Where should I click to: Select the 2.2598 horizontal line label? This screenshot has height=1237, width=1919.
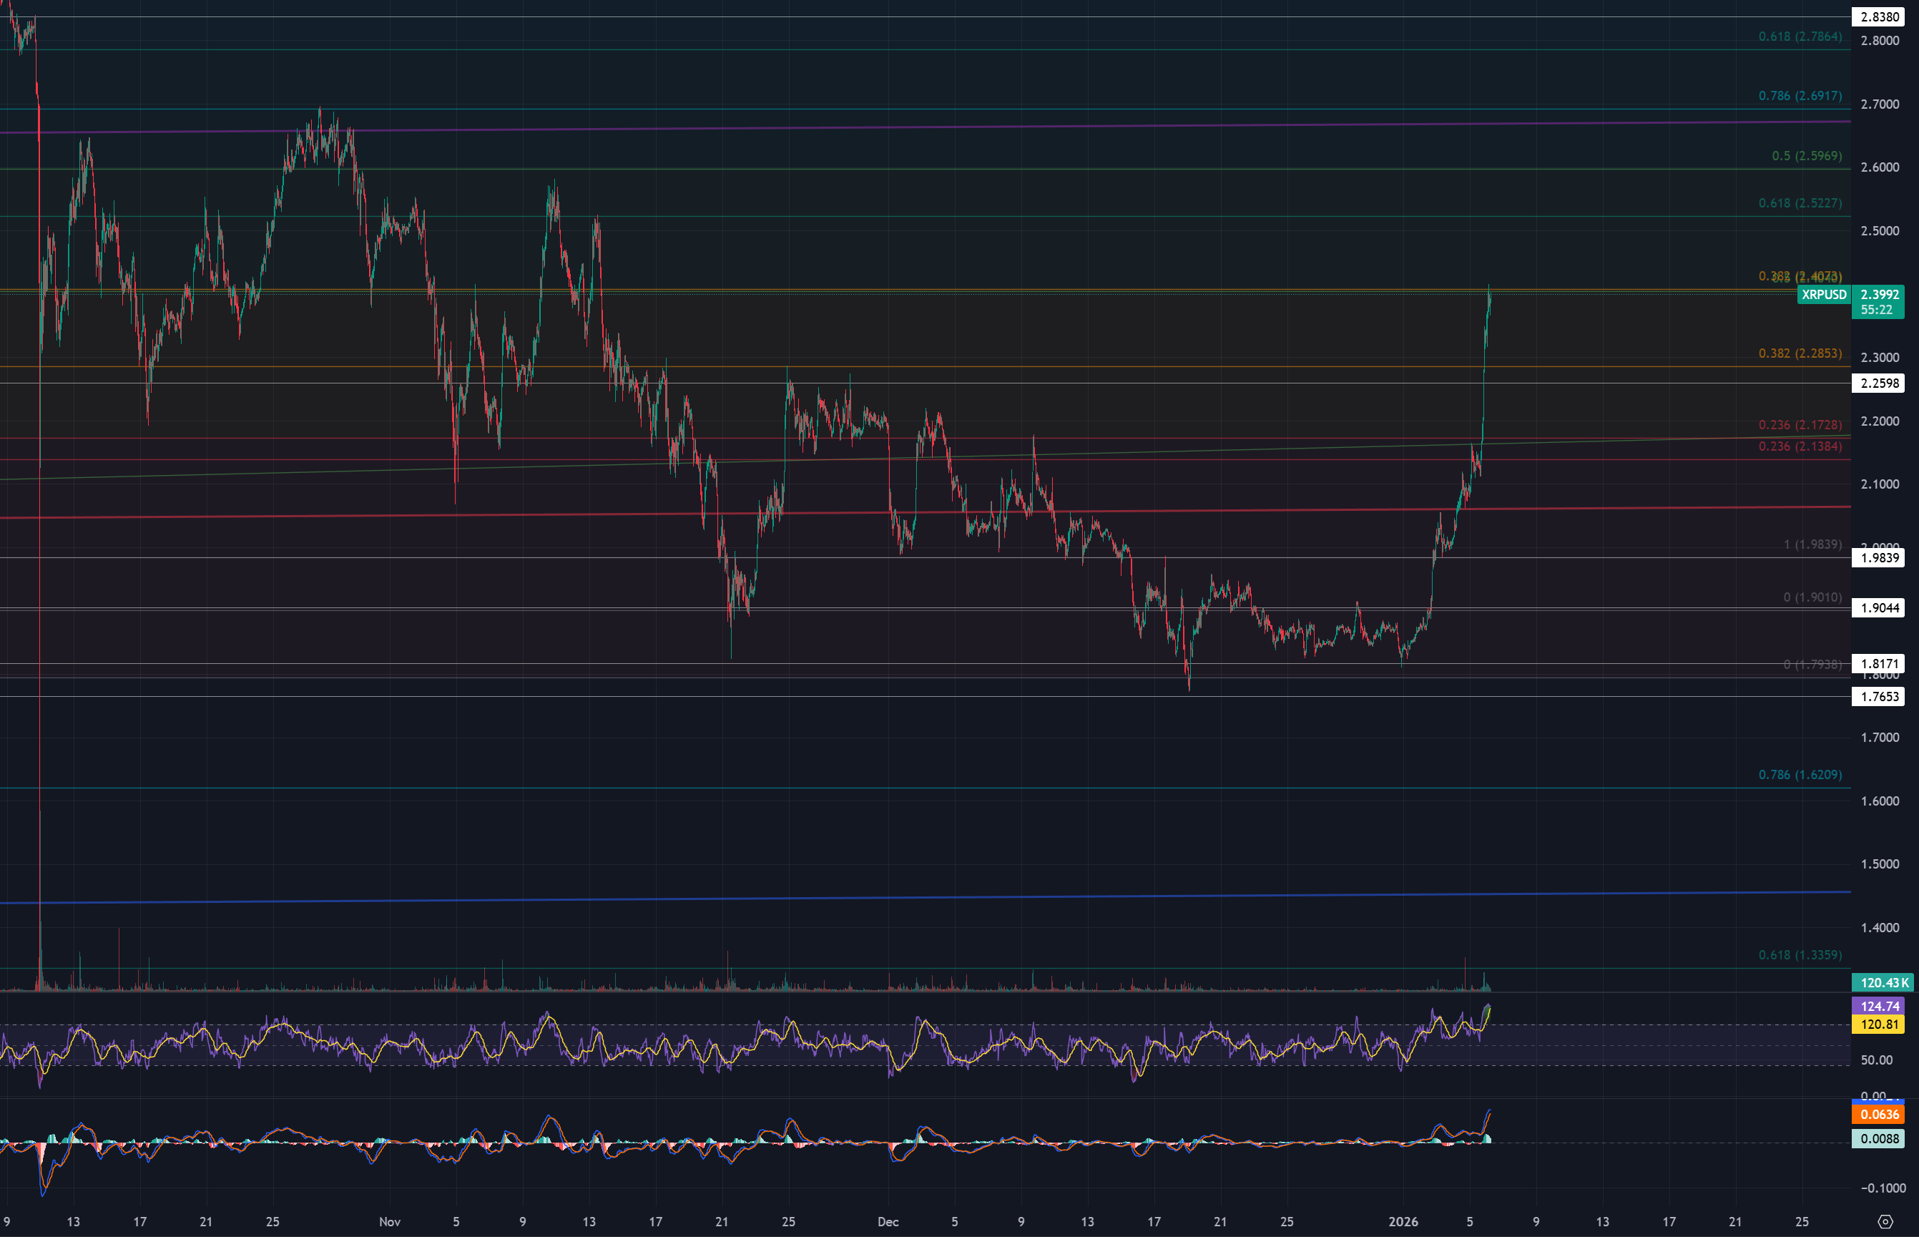(1879, 383)
